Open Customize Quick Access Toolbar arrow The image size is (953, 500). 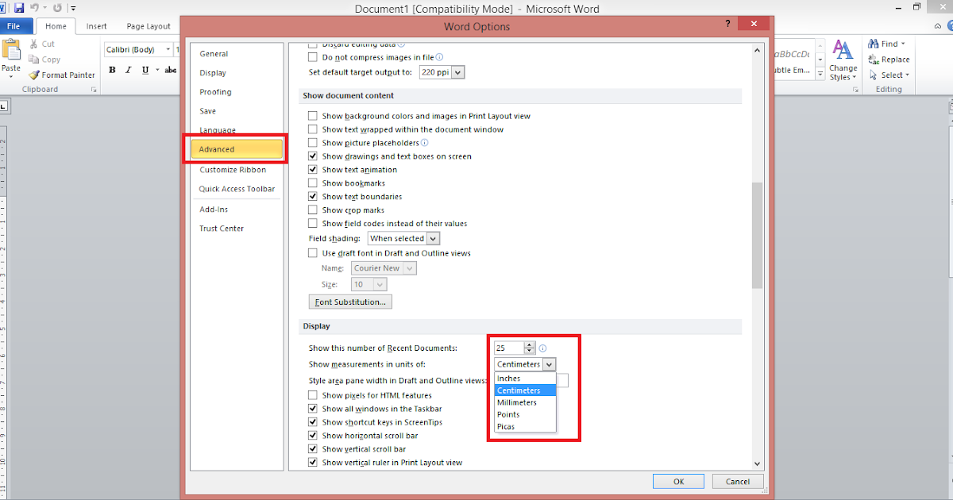point(73,8)
